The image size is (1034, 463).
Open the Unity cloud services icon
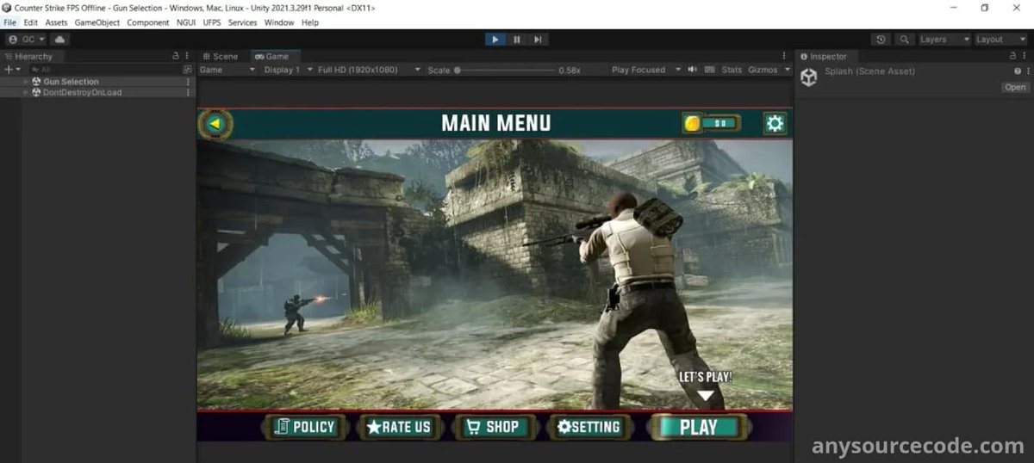click(59, 40)
